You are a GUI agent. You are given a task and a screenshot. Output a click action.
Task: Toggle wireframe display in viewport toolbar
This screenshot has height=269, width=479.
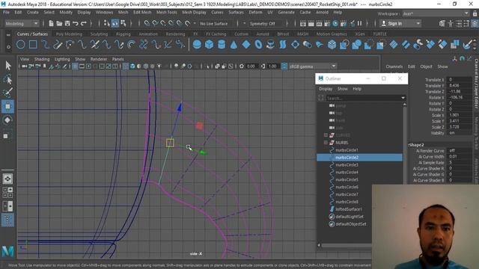[x=126, y=67]
